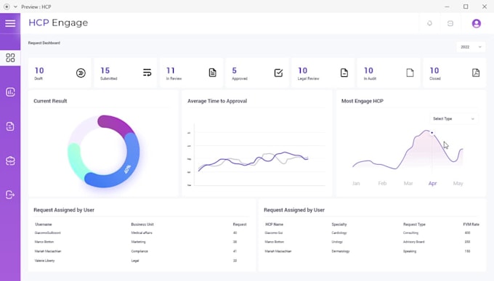Click the Approved count 5

tap(235, 70)
